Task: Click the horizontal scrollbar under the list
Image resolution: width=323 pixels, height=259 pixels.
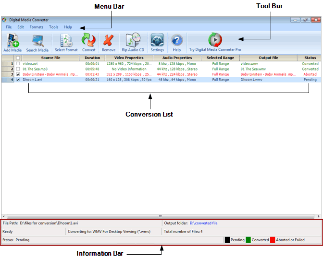Action: pyautogui.click(x=161, y=216)
